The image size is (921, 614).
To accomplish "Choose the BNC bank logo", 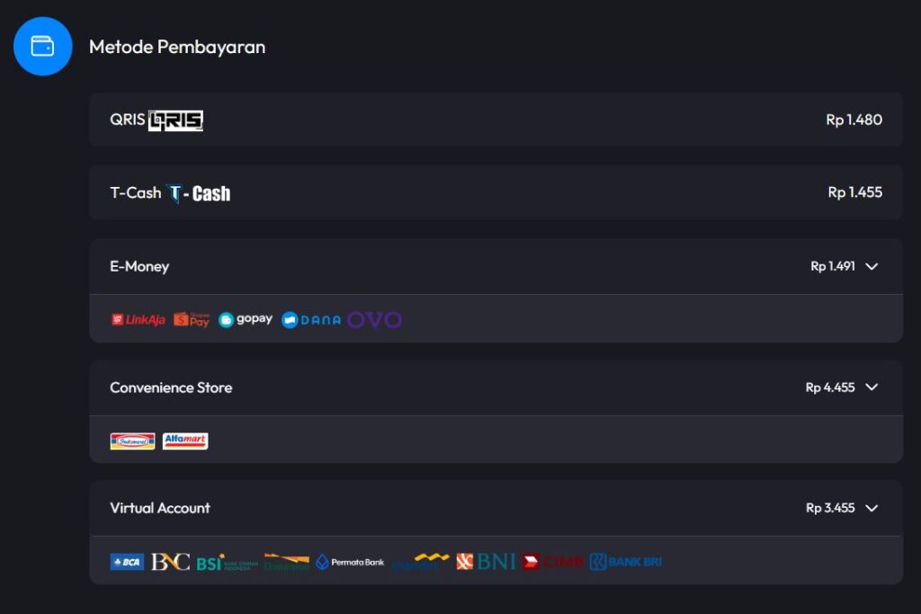I will point(170,562).
